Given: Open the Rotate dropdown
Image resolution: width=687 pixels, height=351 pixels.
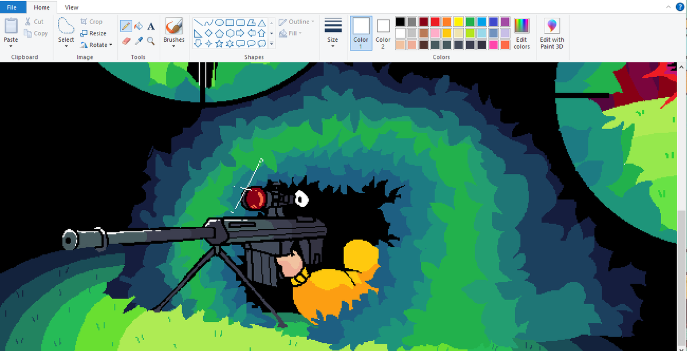Looking at the screenshot, I should [x=96, y=45].
